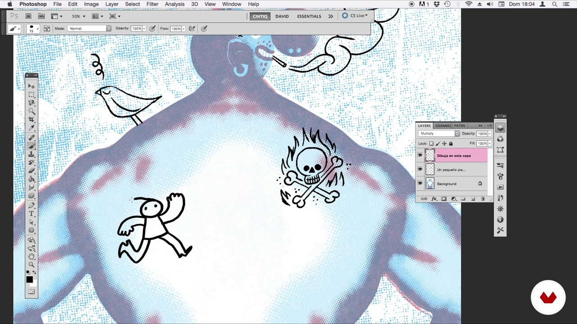The height and width of the screenshot is (324, 577).
Task: Select the Paint Bucket tool
Action: click(32, 180)
